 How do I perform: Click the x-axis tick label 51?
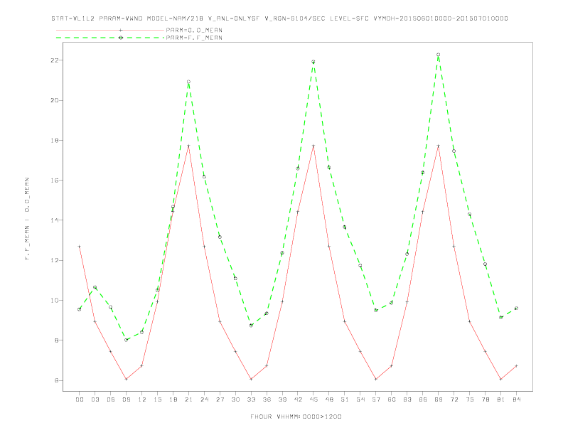pos(345,399)
